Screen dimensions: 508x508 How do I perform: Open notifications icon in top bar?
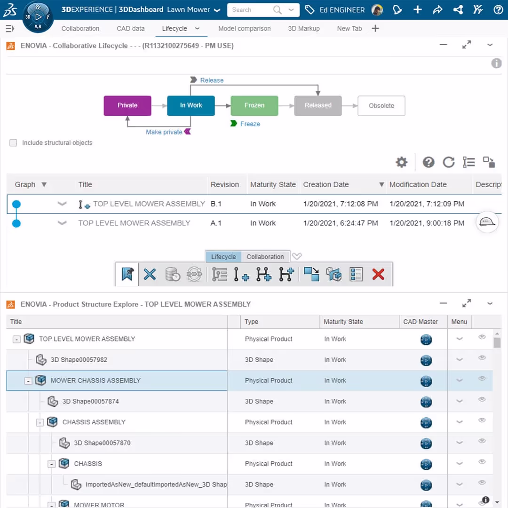pyautogui.click(x=397, y=10)
